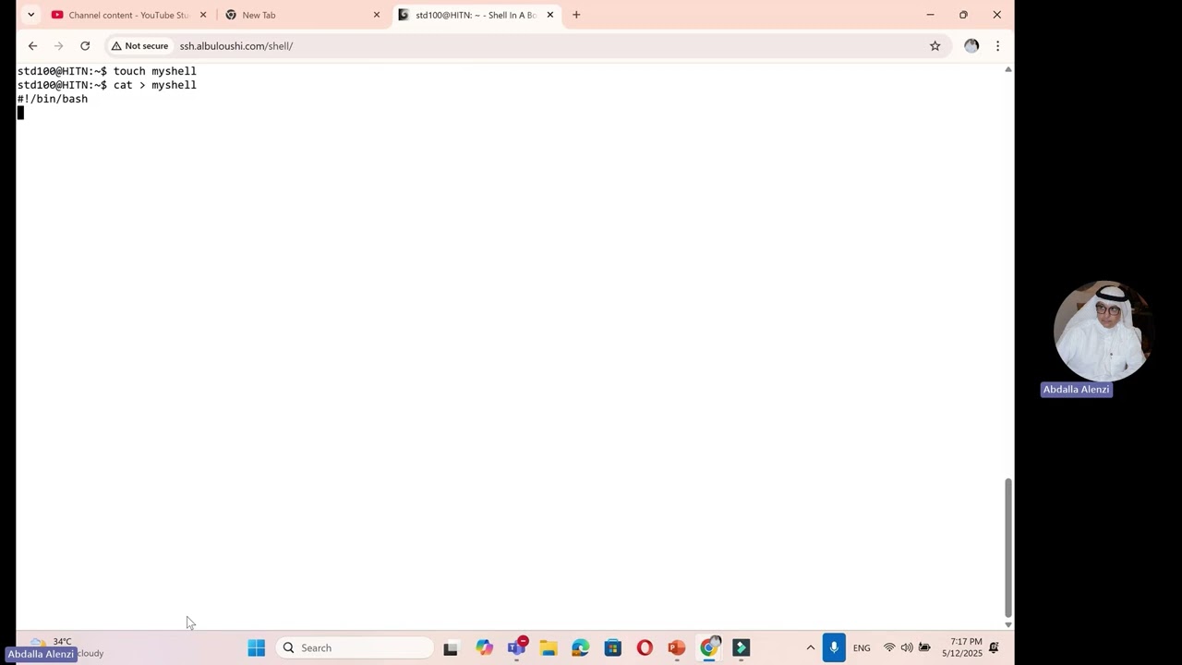Restore down the Chrome window

[x=963, y=15]
